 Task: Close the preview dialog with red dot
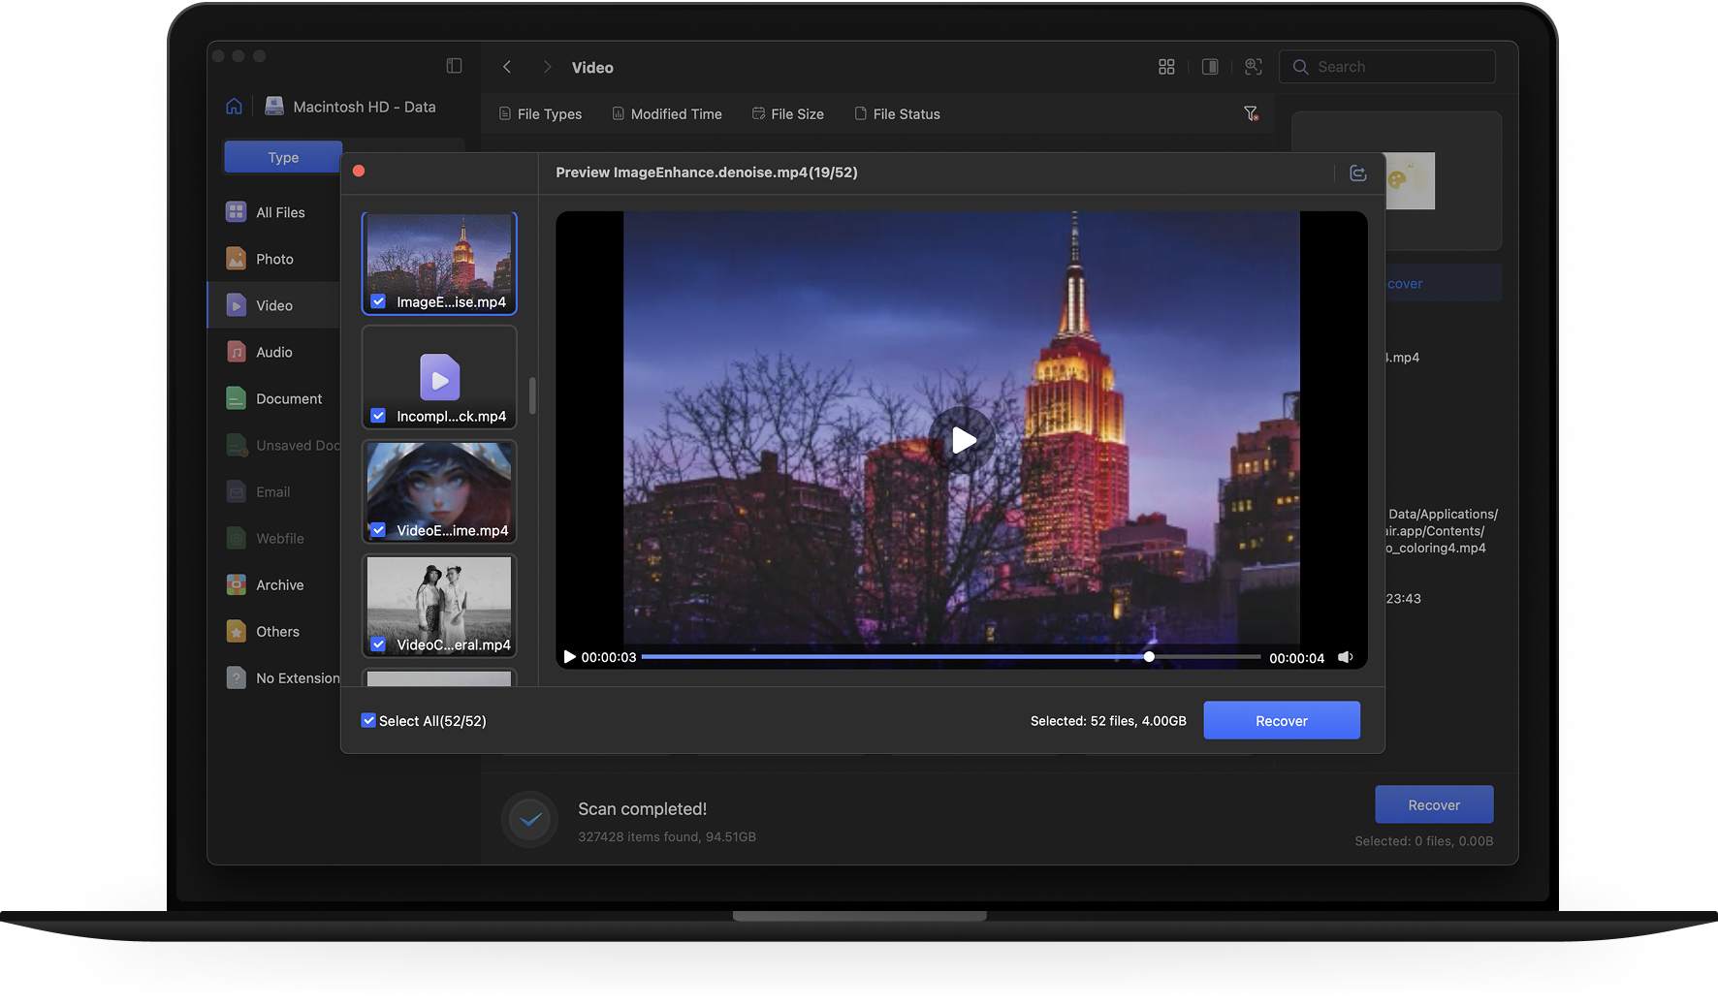pyautogui.click(x=359, y=171)
